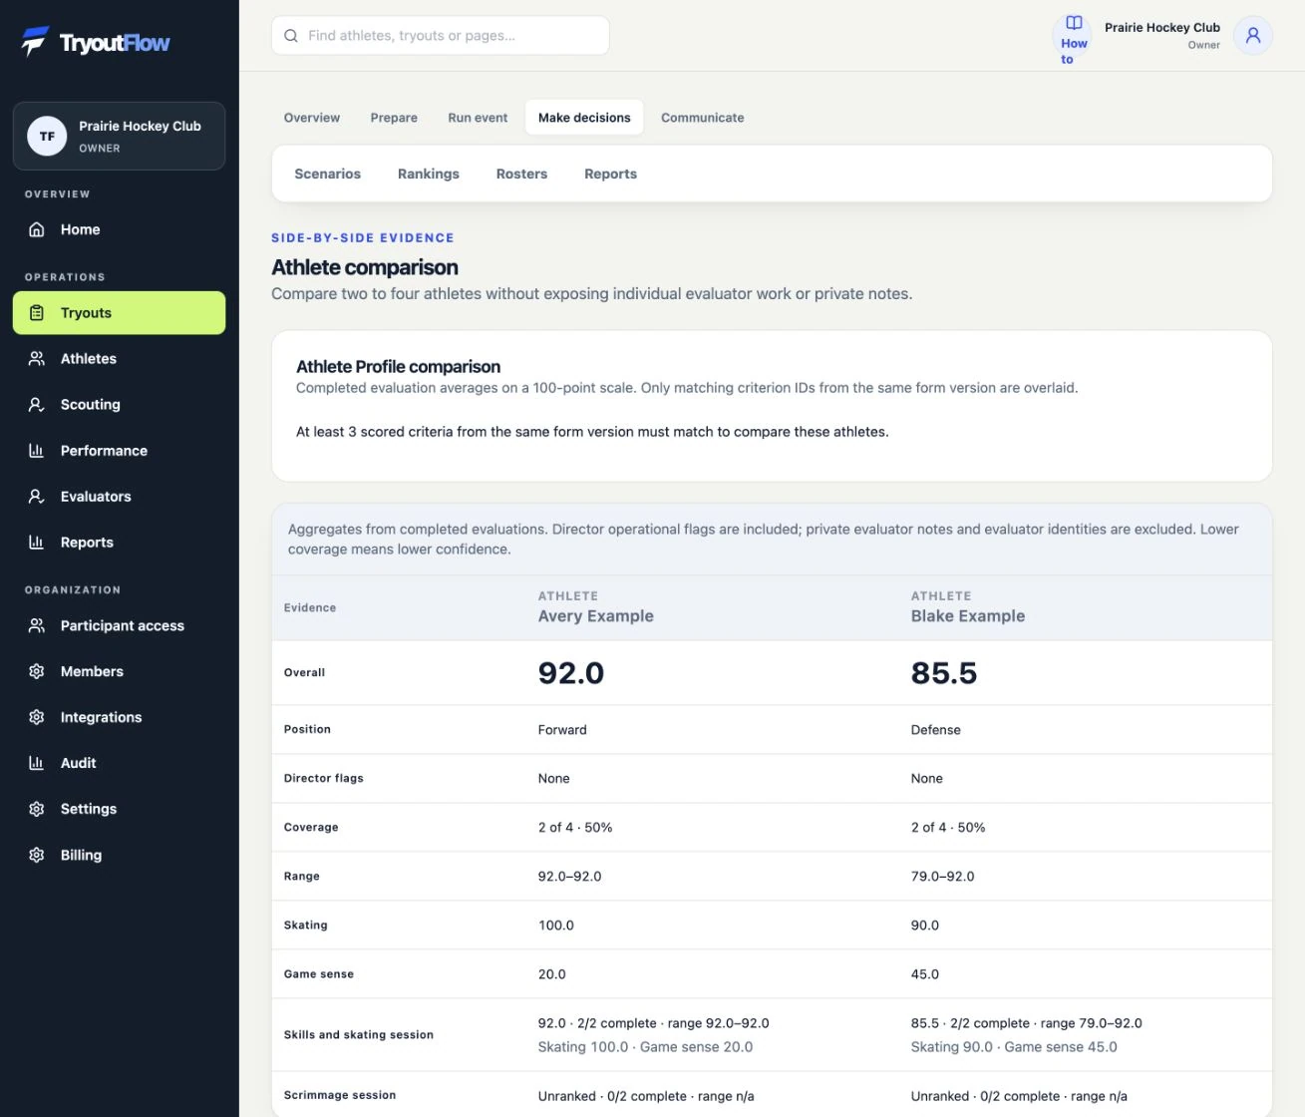Click the Evidence column header

(310, 607)
